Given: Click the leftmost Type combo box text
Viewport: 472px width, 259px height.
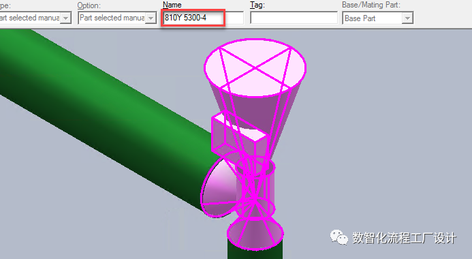Looking at the screenshot, I should point(30,18).
